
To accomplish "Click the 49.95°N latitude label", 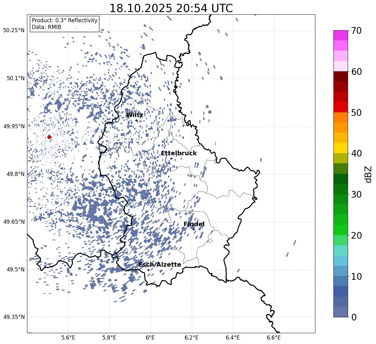I will 14,126.
